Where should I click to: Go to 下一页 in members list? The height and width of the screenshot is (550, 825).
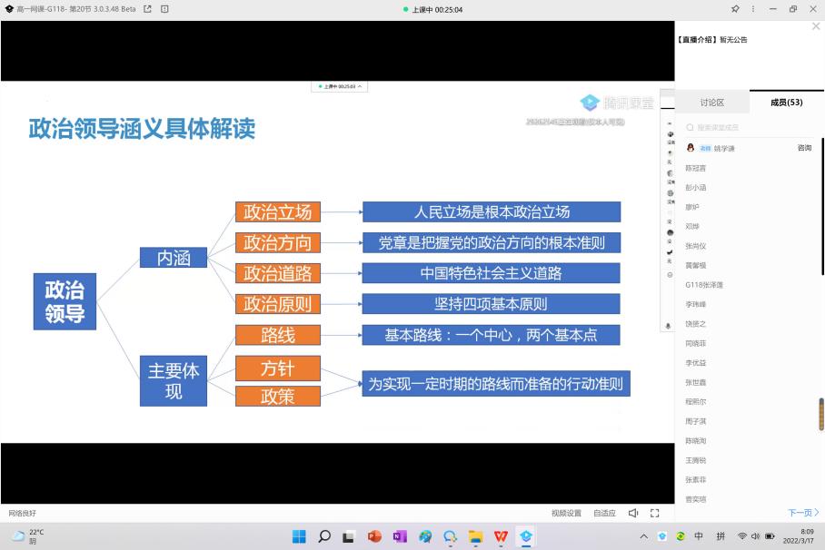pyautogui.click(x=802, y=513)
